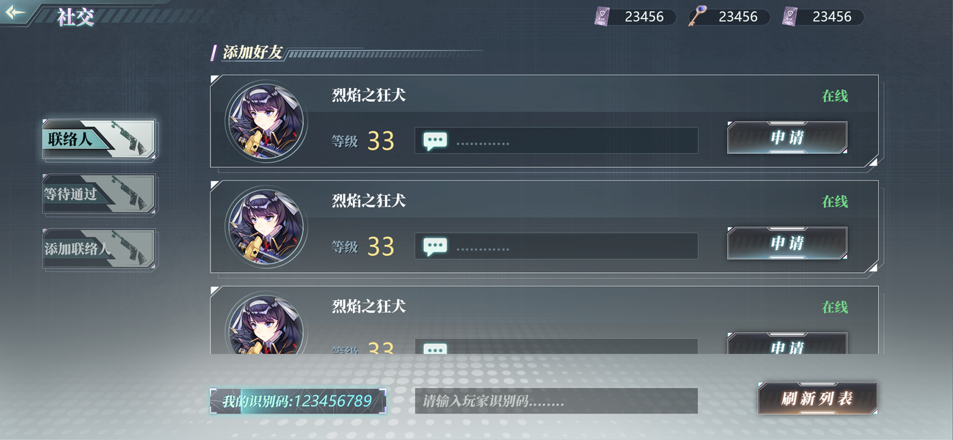
Task: Click the 刷新列表 refresh button
Action: 817,399
